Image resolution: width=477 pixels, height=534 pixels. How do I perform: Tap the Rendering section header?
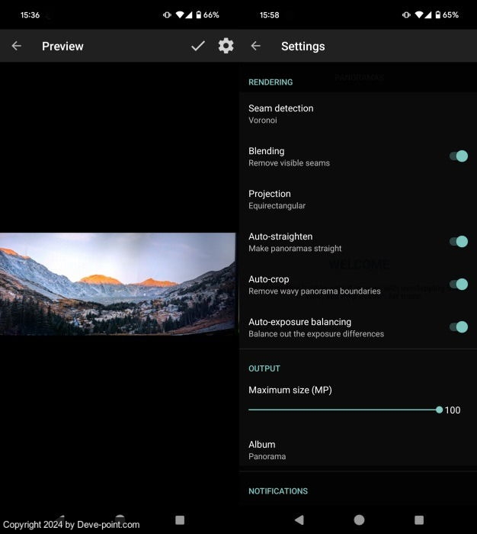271,82
